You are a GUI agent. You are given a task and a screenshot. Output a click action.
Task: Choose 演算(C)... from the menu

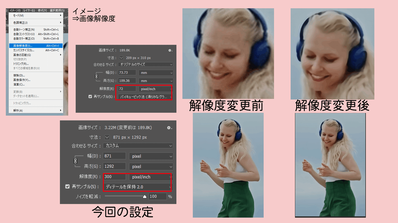(x=36, y=84)
